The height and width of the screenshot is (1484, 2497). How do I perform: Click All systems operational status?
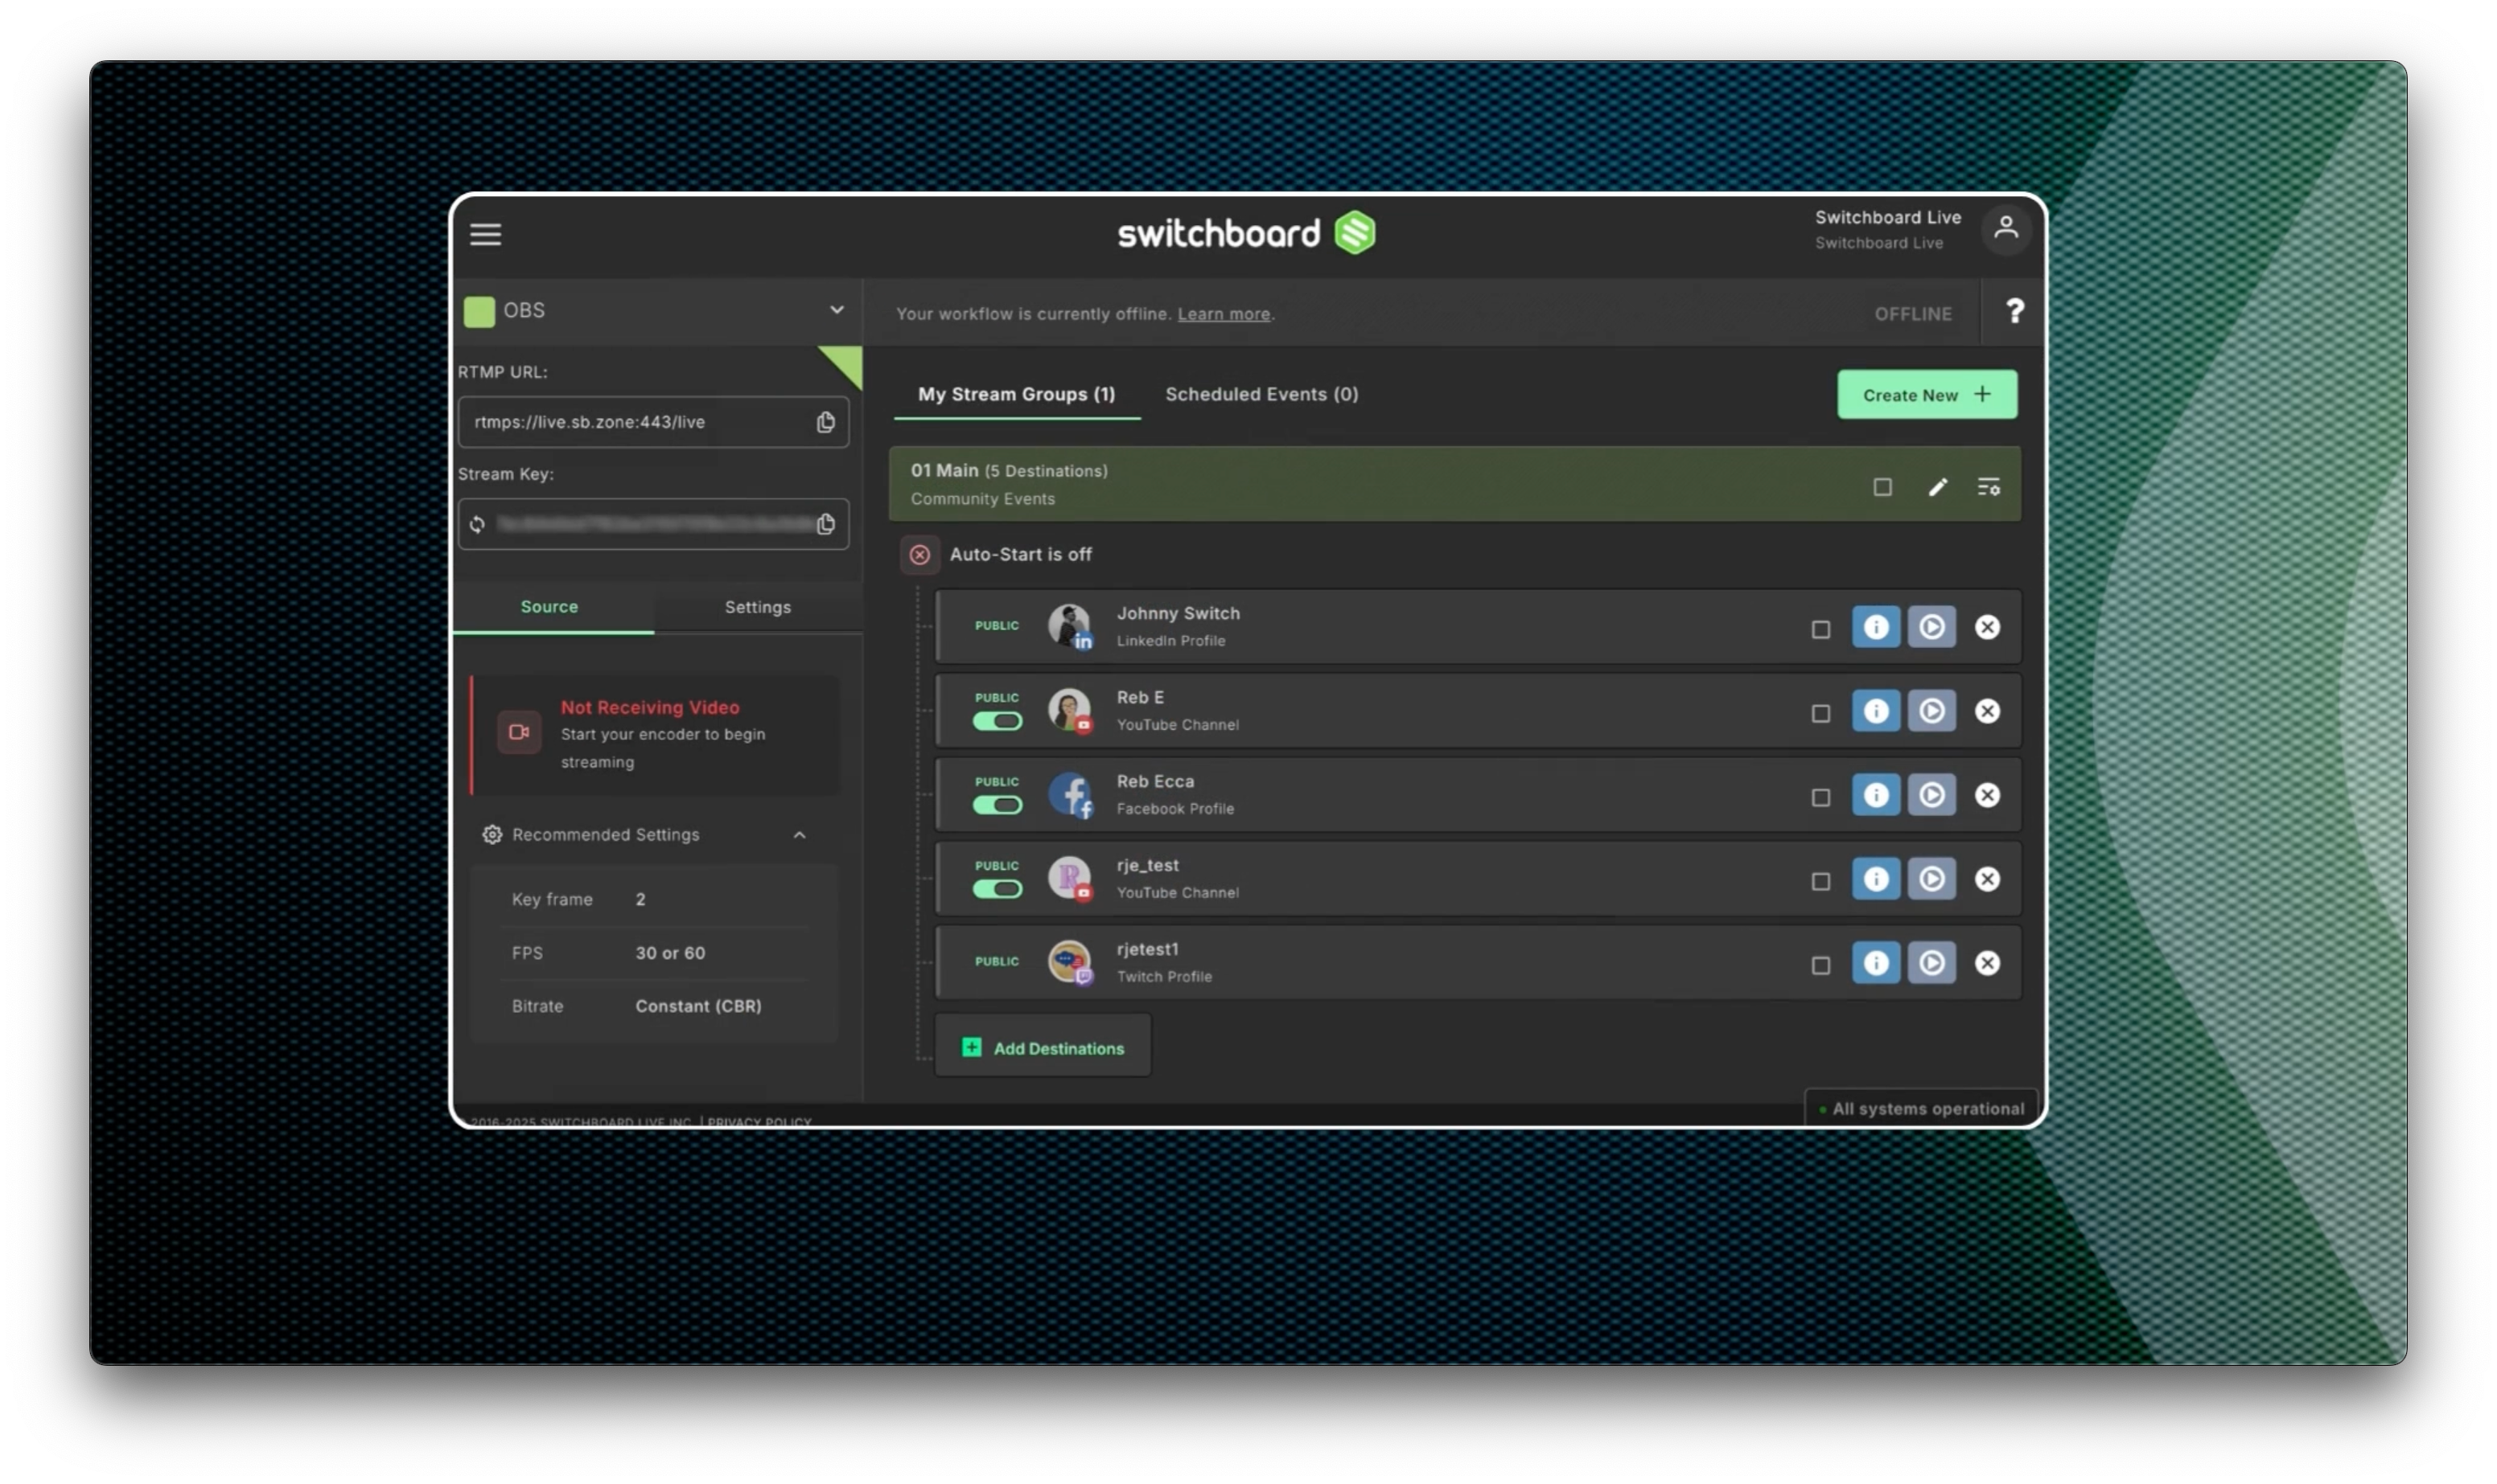coord(1921,1109)
